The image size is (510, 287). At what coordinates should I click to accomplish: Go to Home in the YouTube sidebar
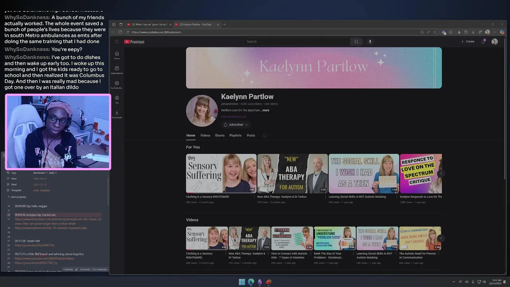(117, 55)
